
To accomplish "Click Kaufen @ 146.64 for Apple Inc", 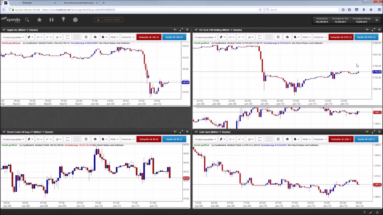I will (x=174, y=37).
